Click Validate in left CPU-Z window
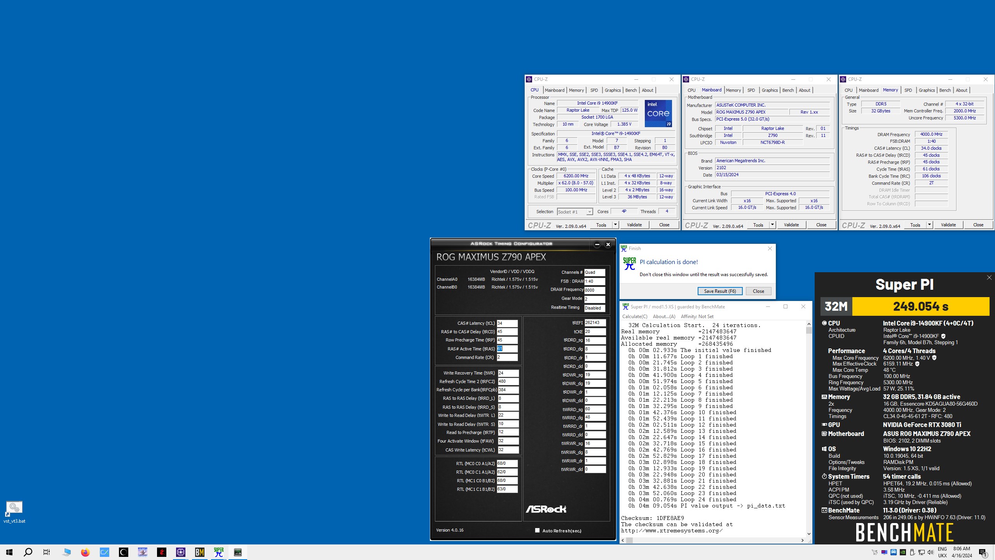Viewport: 995px width, 560px height. point(634,225)
